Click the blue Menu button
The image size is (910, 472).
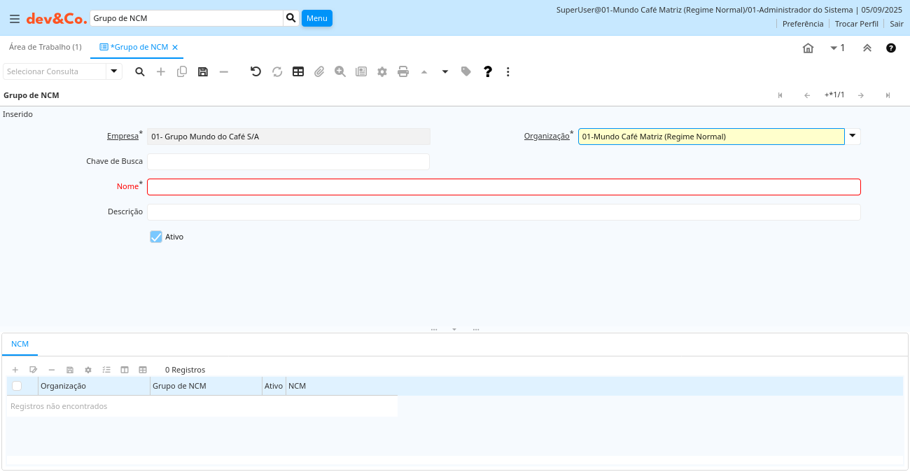[x=316, y=18]
